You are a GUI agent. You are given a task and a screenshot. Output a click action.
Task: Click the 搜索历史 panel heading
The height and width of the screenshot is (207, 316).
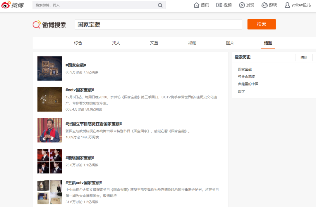(243, 57)
